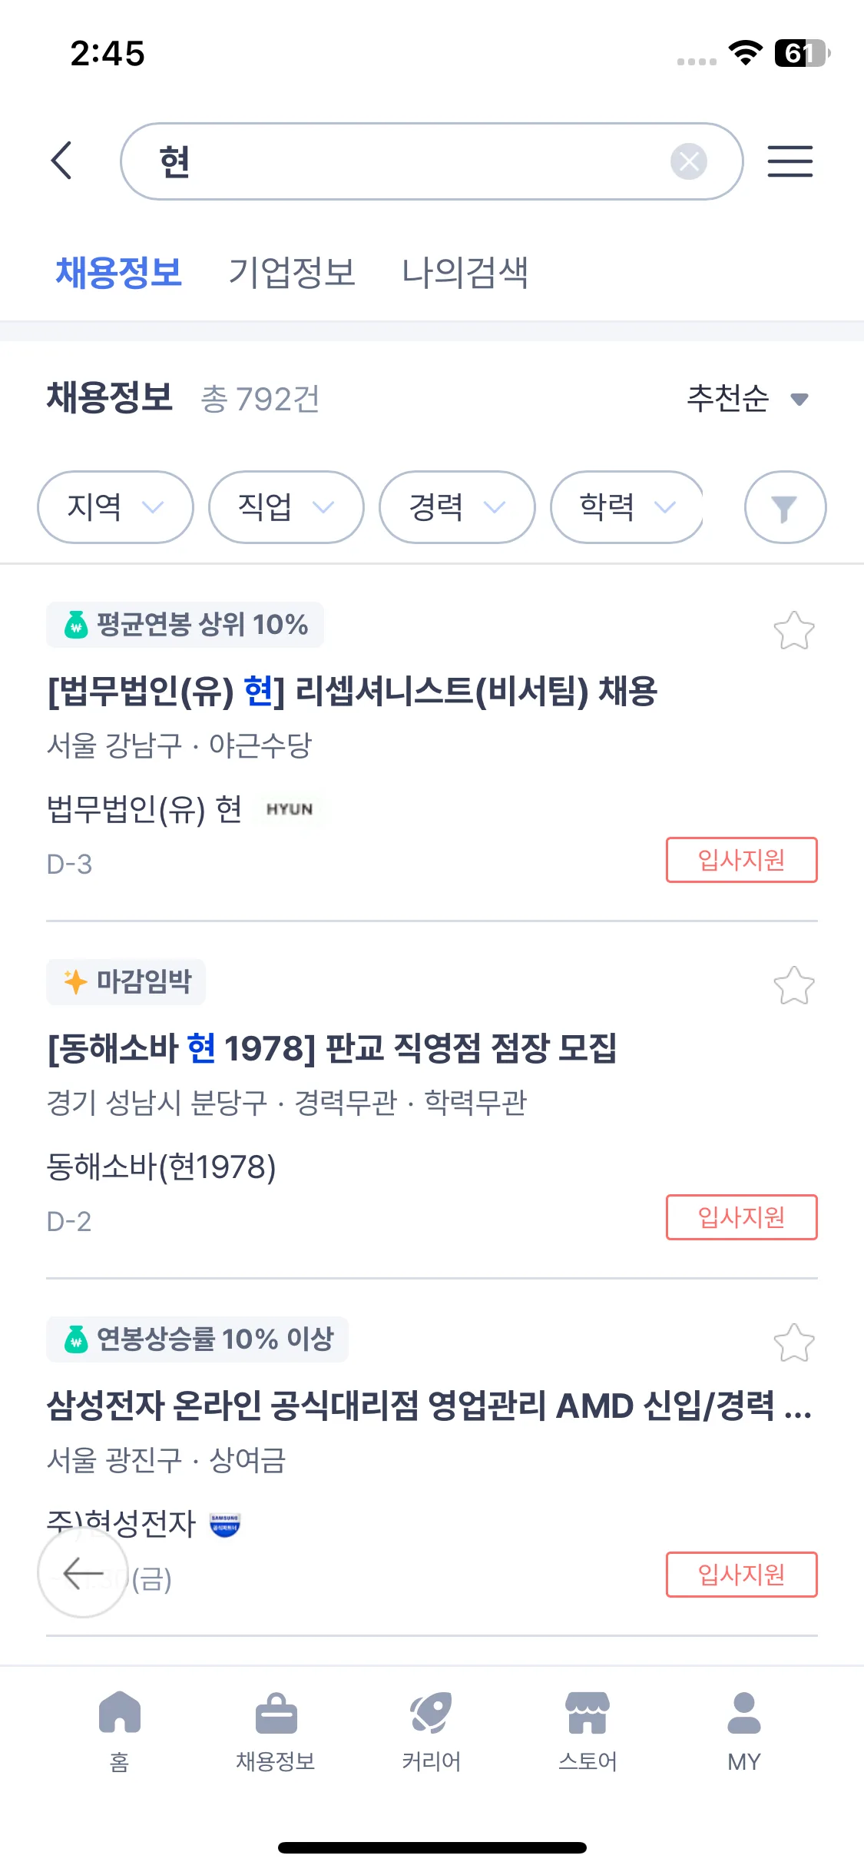Viewport: 864px width, 1872px height.
Task: Apply to 법무법인 현 job via 입사지원
Action: [x=741, y=860]
